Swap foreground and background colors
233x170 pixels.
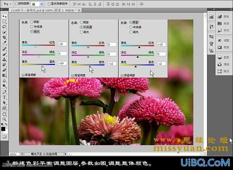tap(6, 124)
